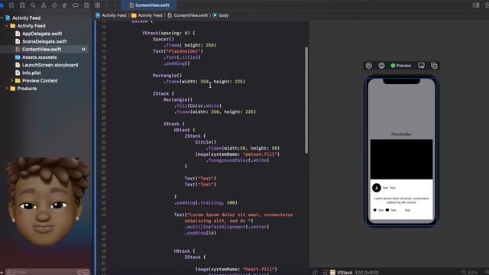Click the VStack(spacing: 0) code line
Screen dimensions: 489x275
point(168,33)
